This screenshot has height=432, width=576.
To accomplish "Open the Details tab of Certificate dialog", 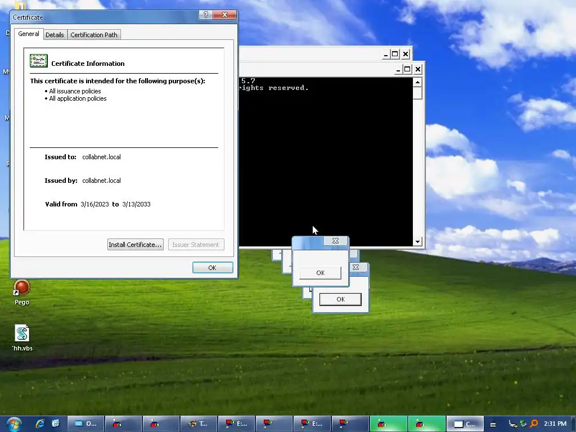I will (55, 35).
